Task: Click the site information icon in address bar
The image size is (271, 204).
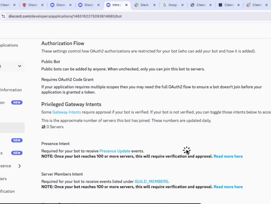Action: tap(3, 16)
